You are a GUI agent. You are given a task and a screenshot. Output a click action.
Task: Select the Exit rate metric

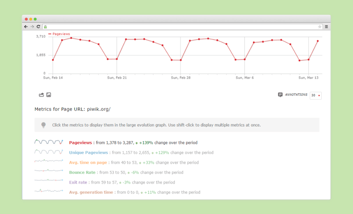(78, 182)
